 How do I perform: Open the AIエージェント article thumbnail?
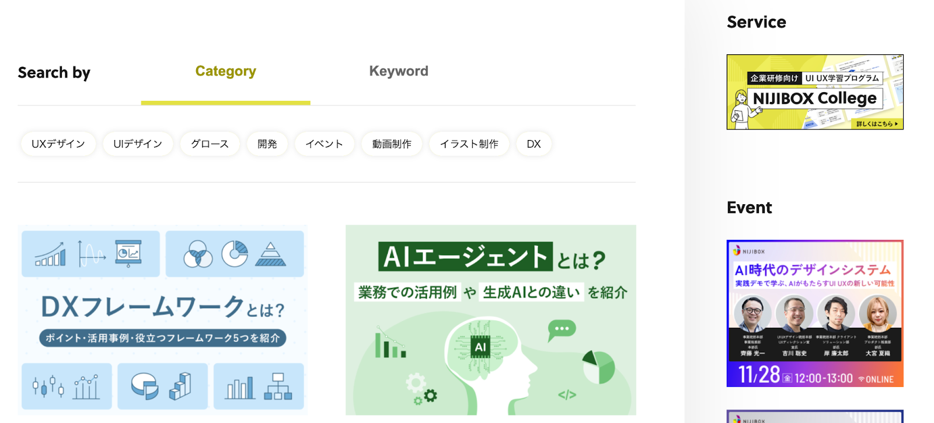pos(490,320)
